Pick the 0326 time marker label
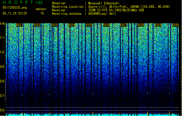 point(106,25)
